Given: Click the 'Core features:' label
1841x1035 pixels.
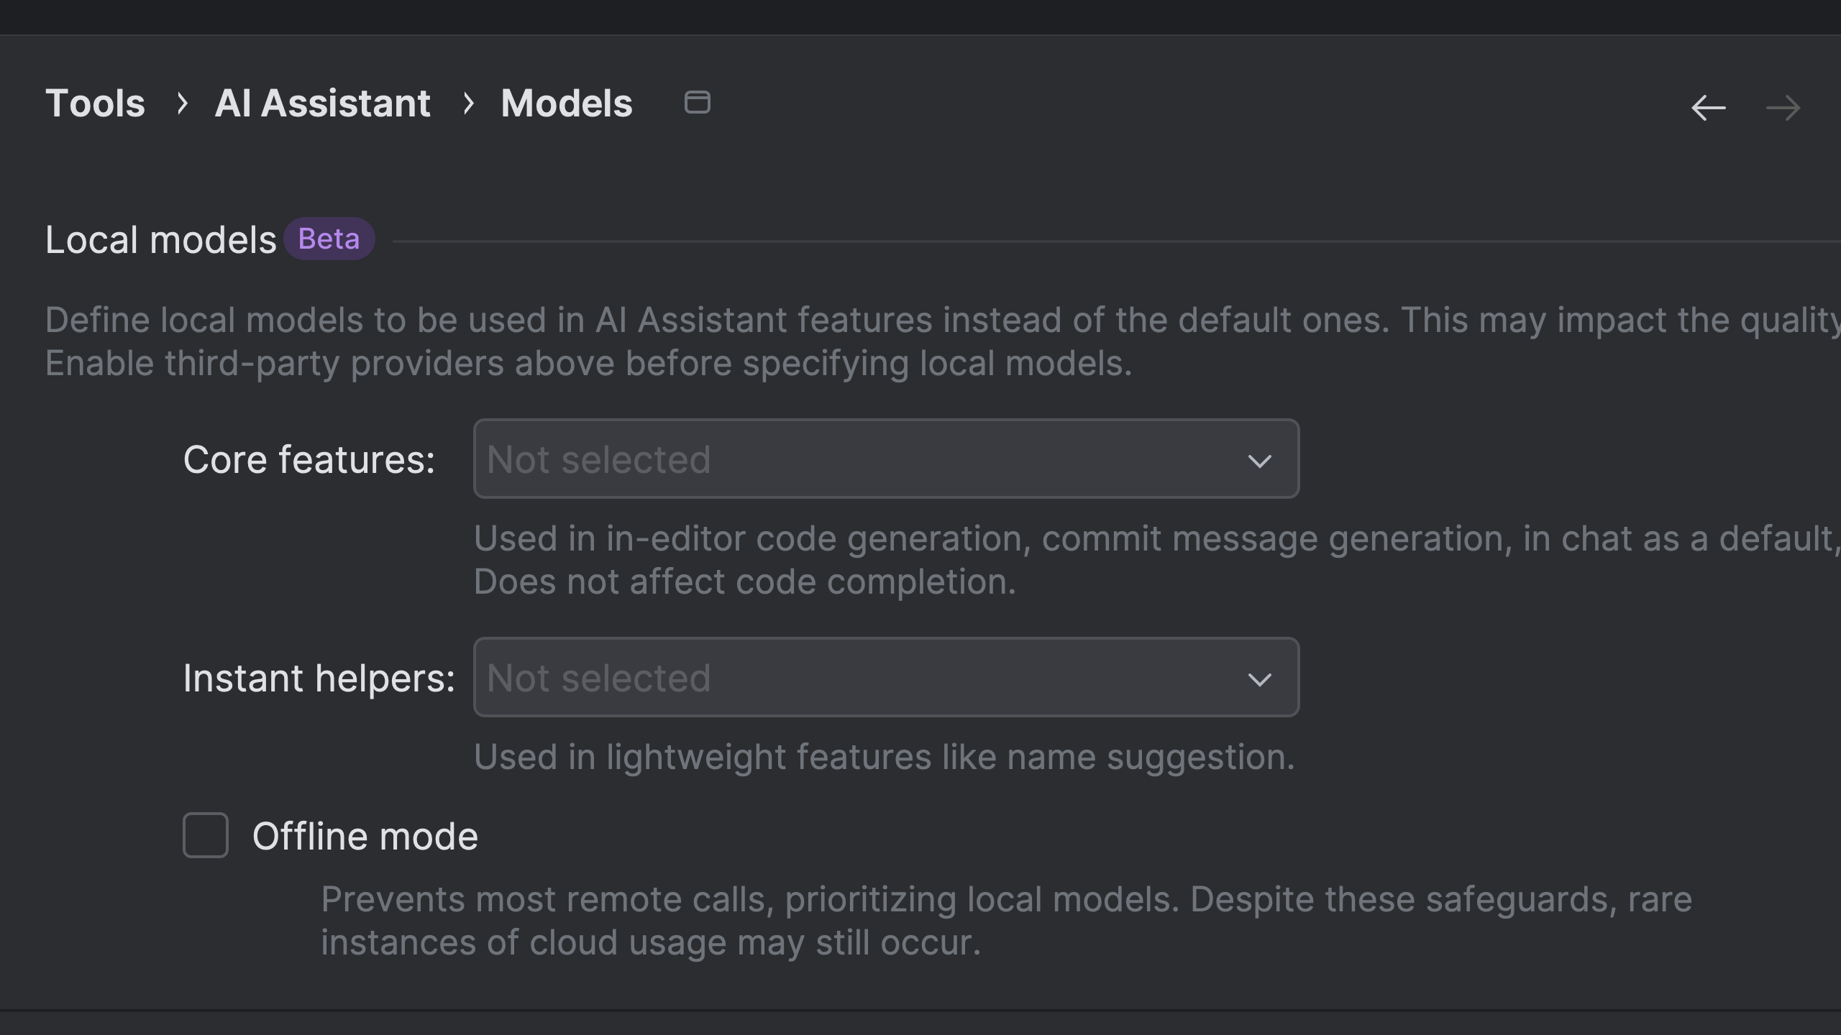Looking at the screenshot, I should click(309, 459).
